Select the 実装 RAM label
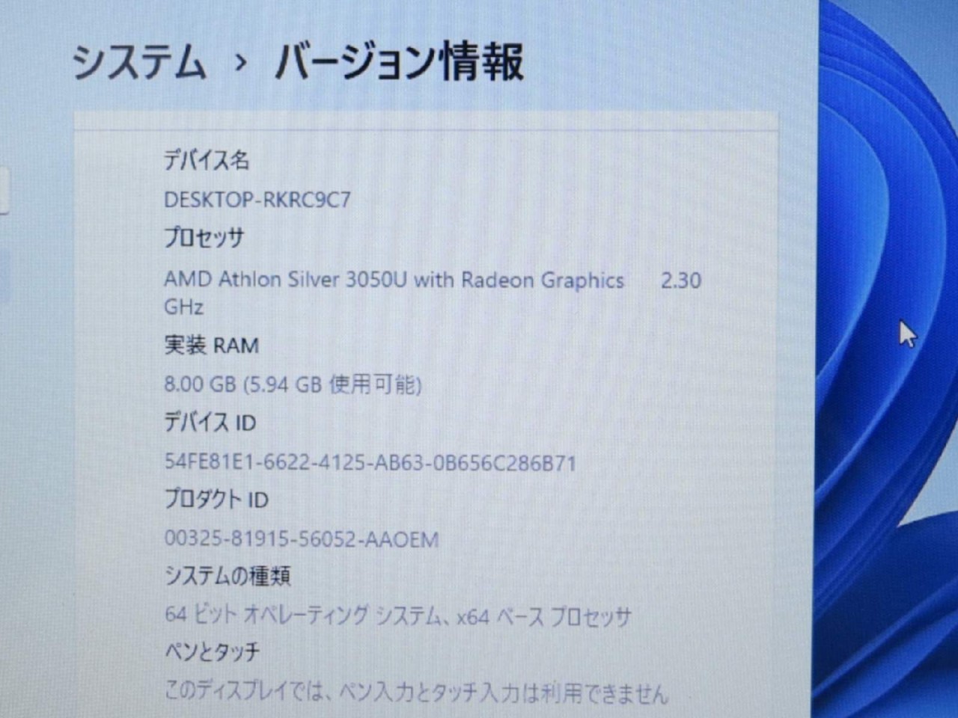This screenshot has height=718, width=958. [x=211, y=346]
